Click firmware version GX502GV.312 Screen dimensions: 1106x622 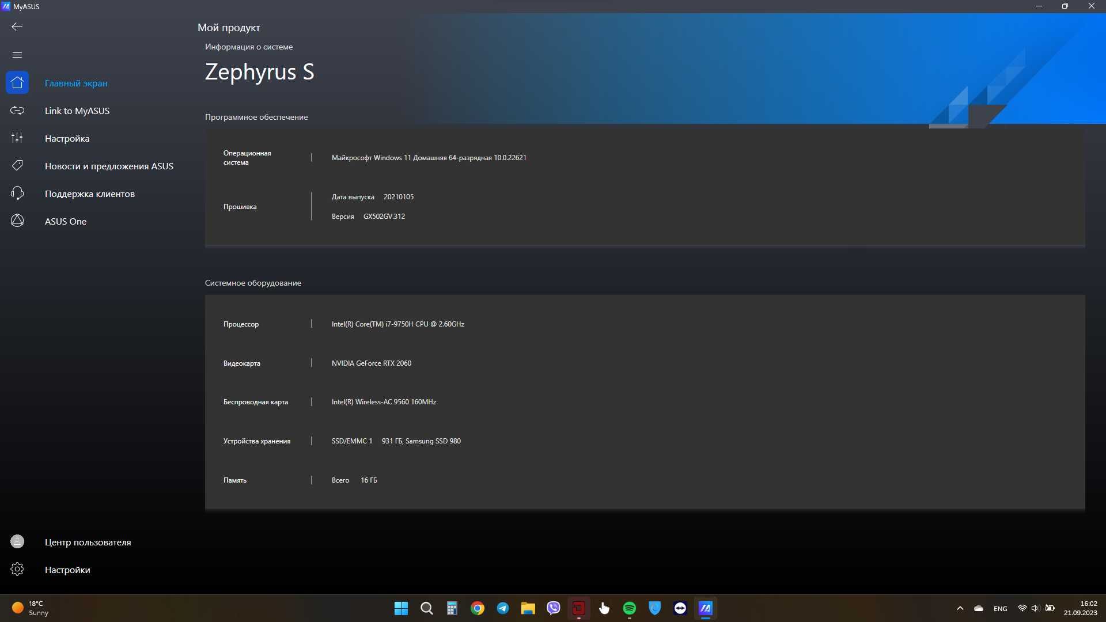(x=384, y=216)
